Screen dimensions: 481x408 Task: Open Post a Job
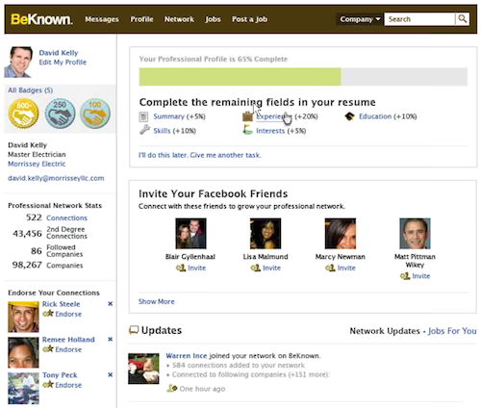(x=249, y=19)
